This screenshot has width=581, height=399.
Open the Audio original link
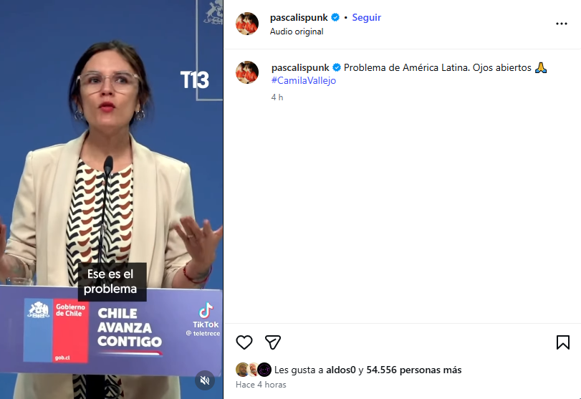tap(297, 32)
